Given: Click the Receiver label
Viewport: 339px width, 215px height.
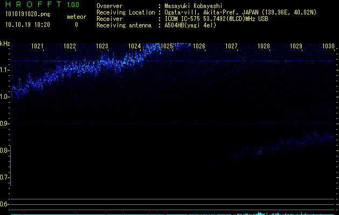Looking at the screenshot, I should (109, 19).
